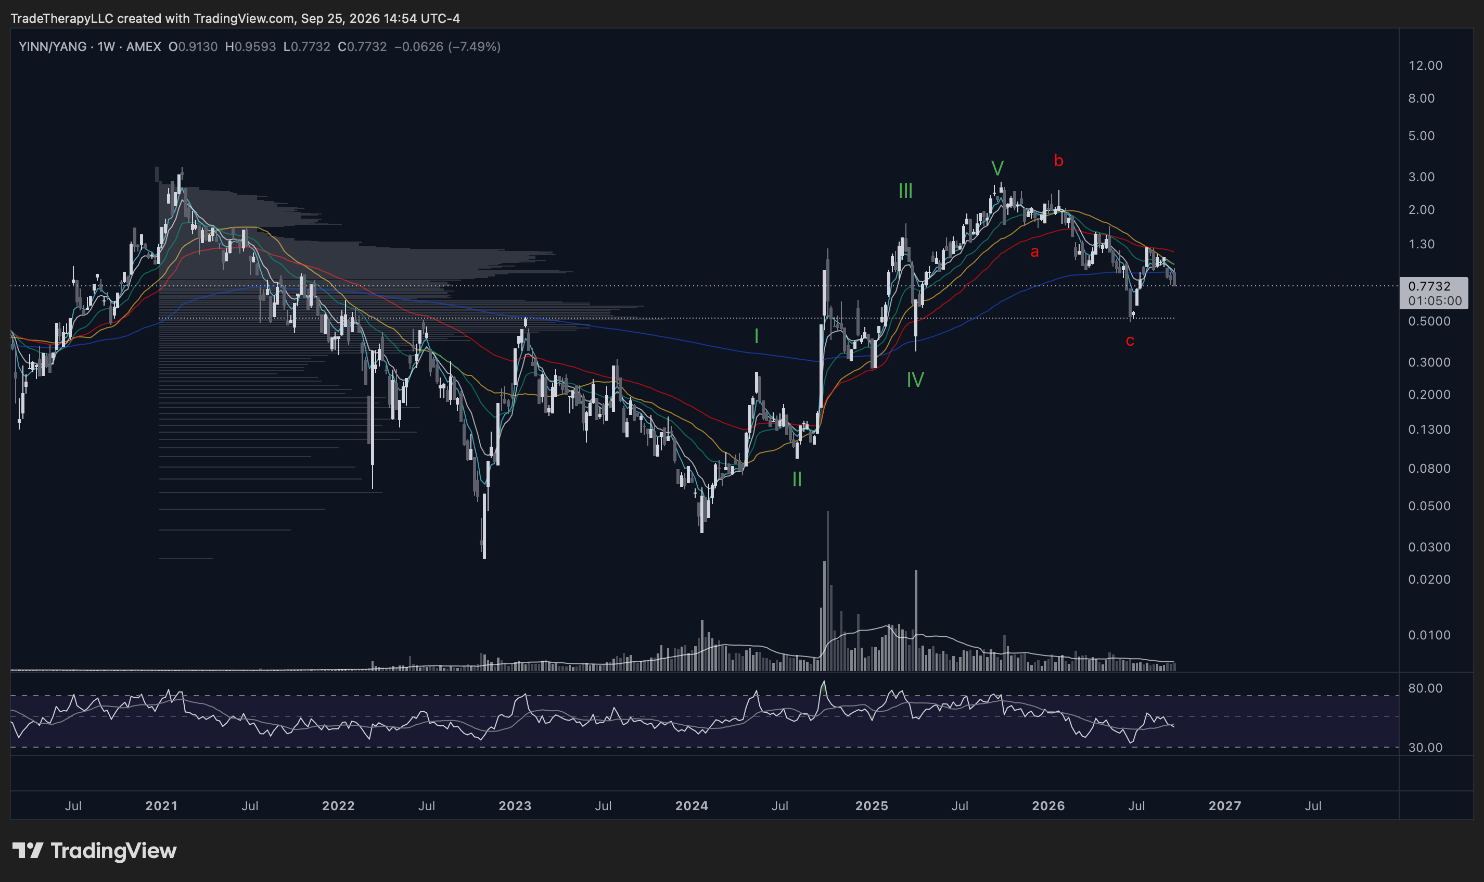Click the 2027 label on the time axis
This screenshot has width=1484, height=882.
[1225, 806]
